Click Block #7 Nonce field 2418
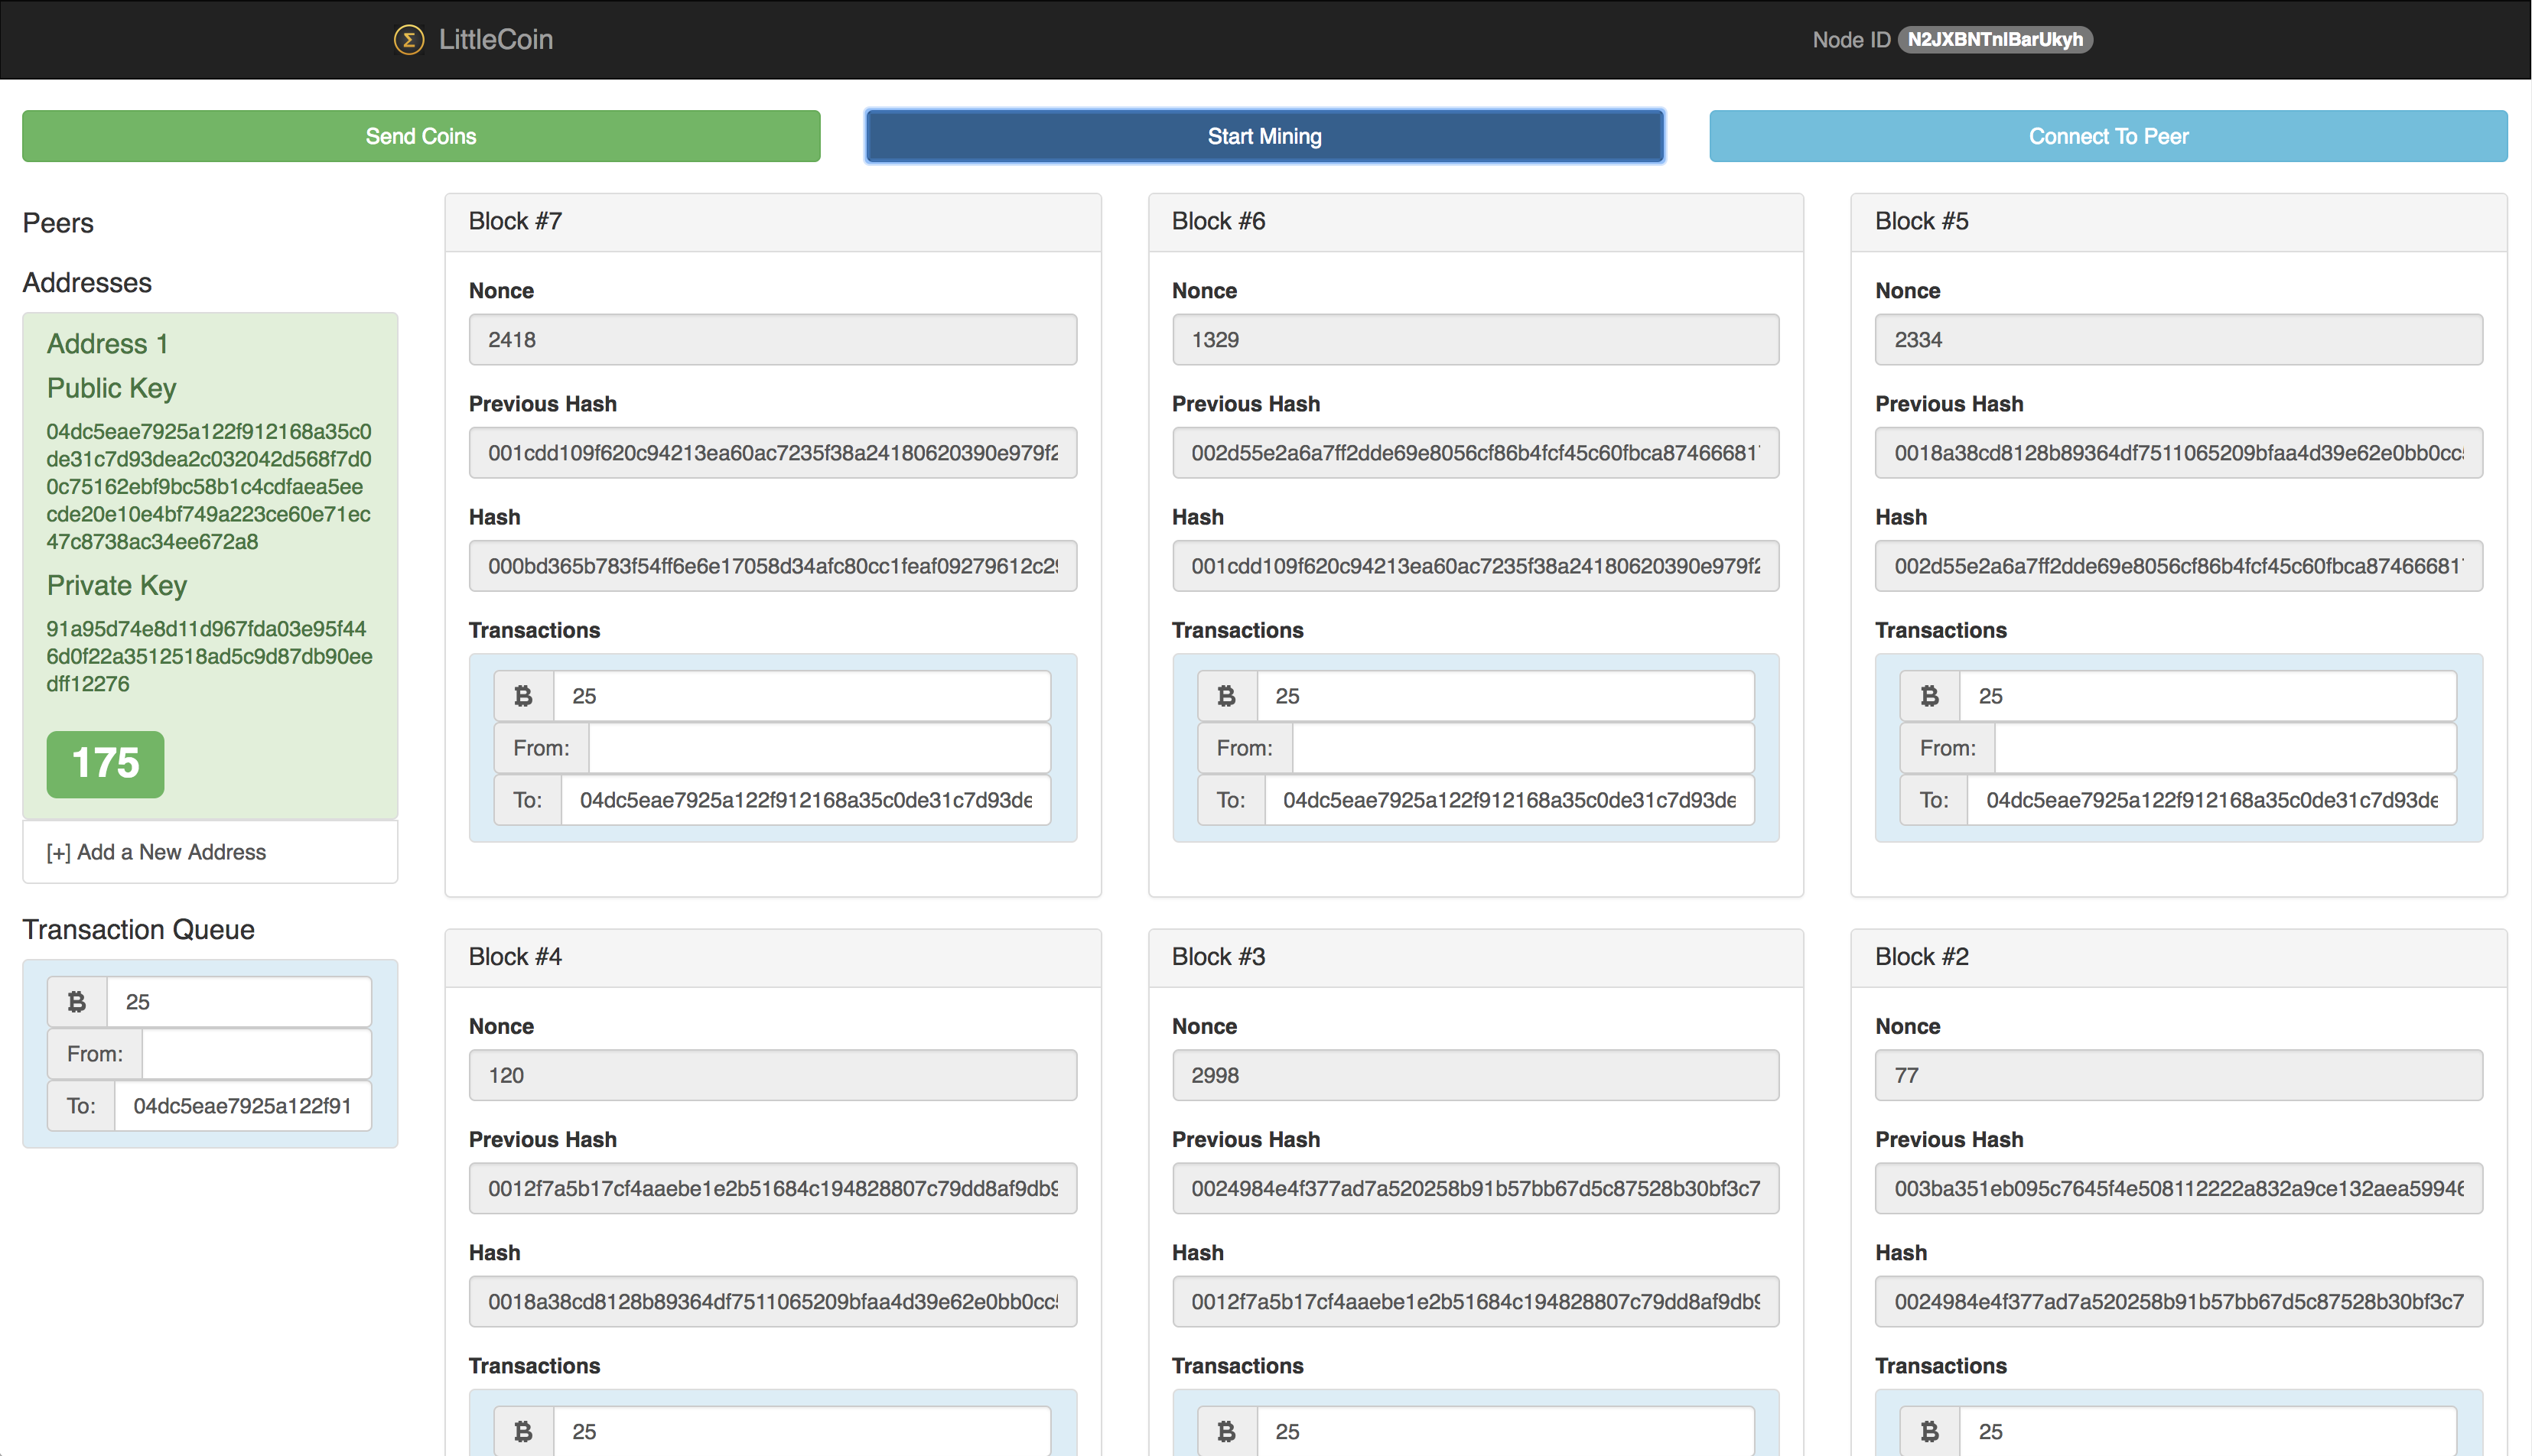 pos(772,340)
